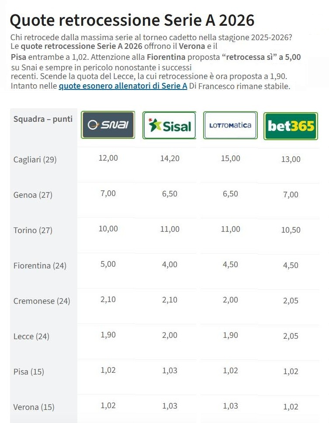Open quote esonero allenatori di Serie A link
Image resolution: width=329 pixels, height=423 pixels.
coord(123,86)
